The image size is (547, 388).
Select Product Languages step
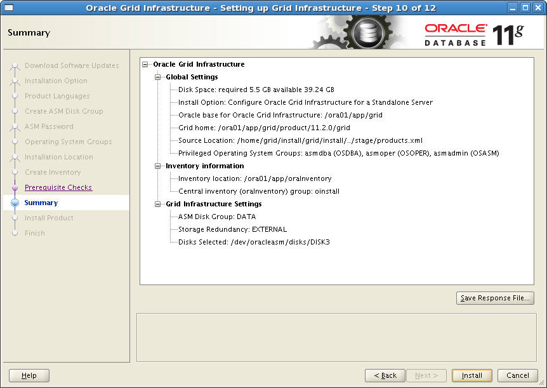tap(57, 96)
